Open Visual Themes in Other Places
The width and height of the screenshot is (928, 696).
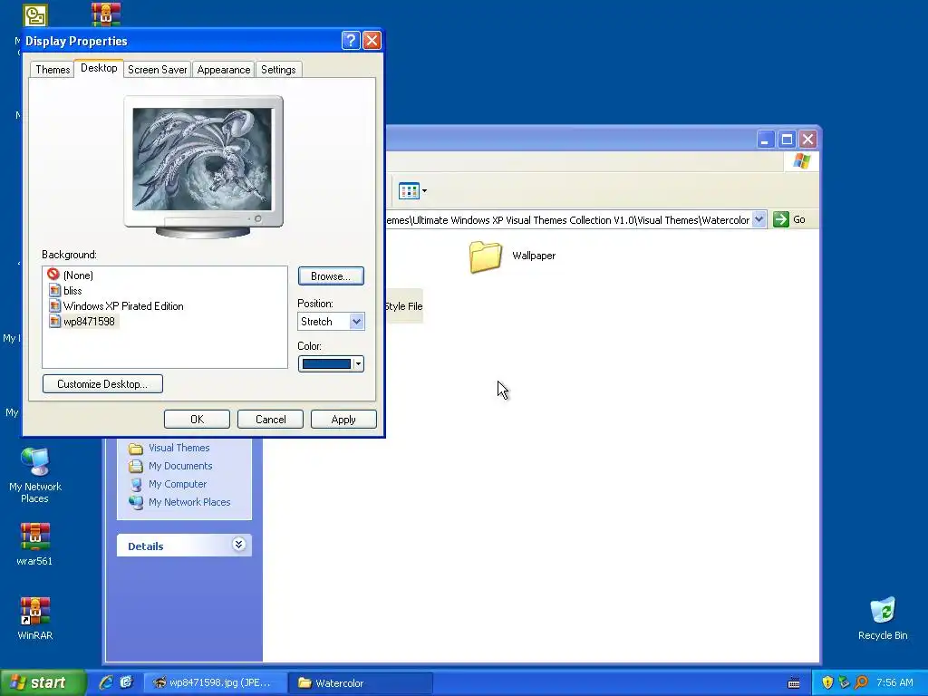coord(179,448)
